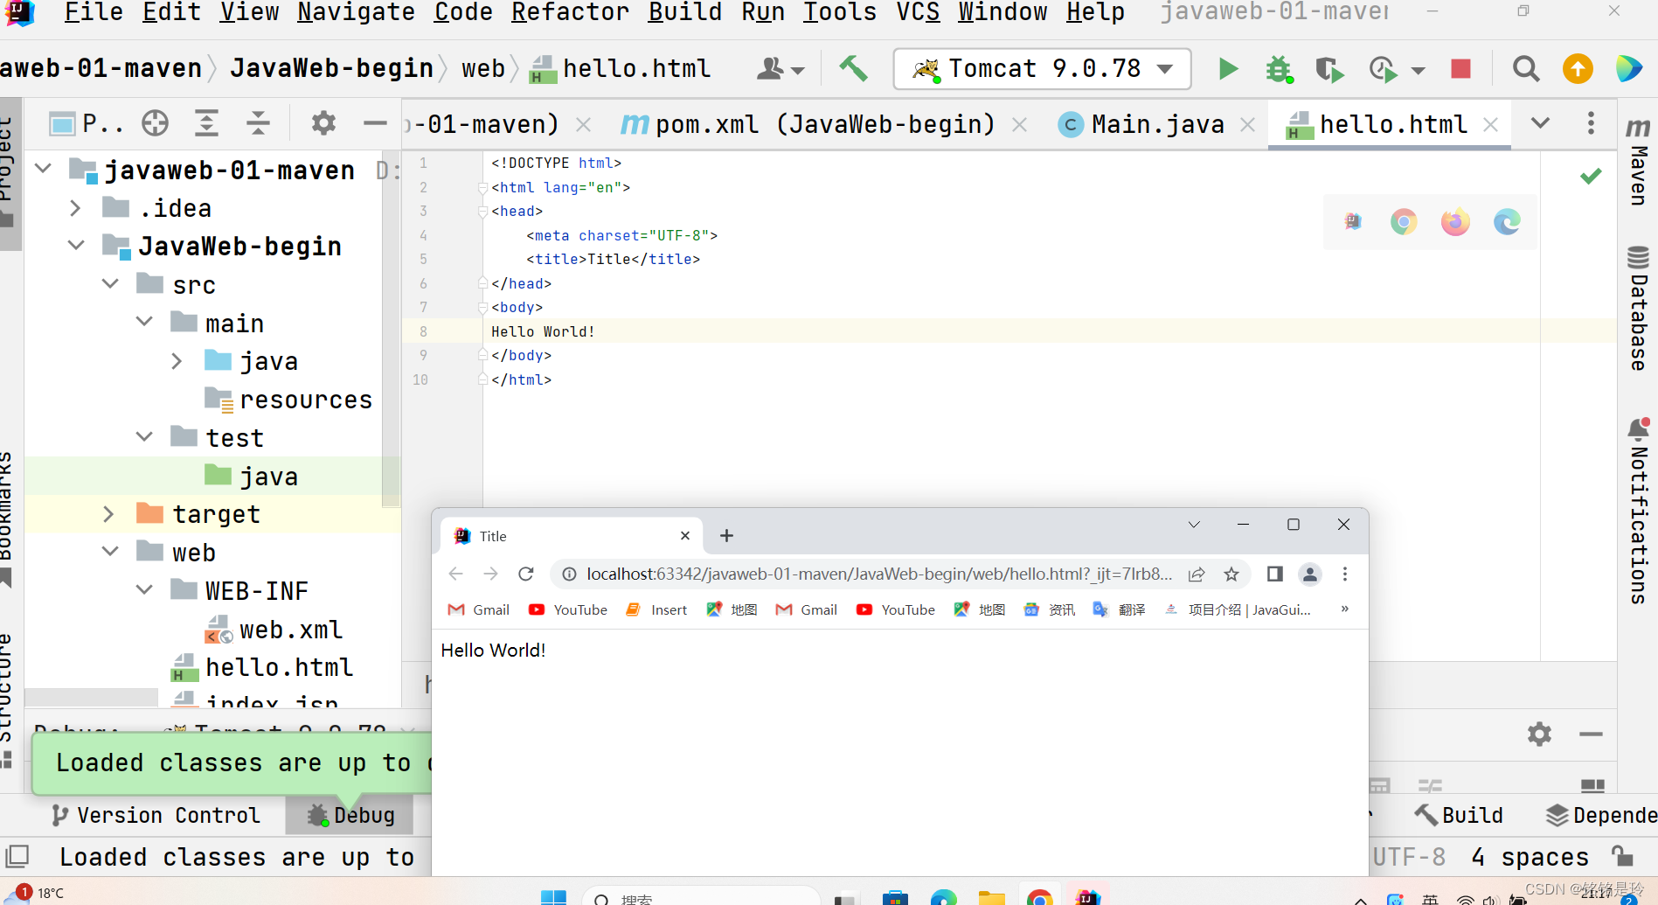This screenshot has height=905, width=1658.
Task: Open Project panel settings gear
Action: [323, 123]
